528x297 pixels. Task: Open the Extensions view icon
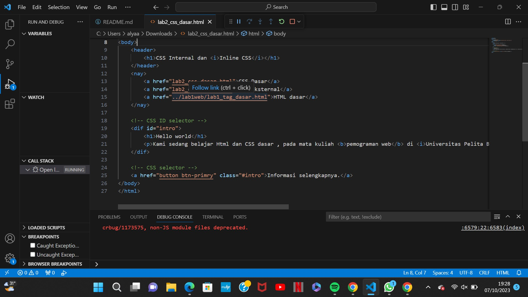click(10, 104)
